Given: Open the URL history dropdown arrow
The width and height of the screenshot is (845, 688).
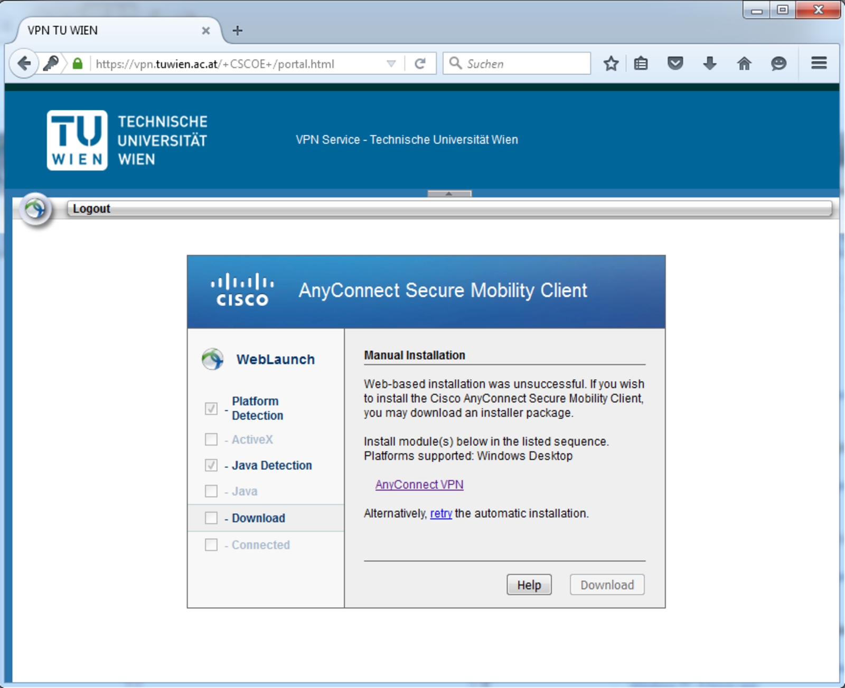Looking at the screenshot, I should (x=391, y=64).
